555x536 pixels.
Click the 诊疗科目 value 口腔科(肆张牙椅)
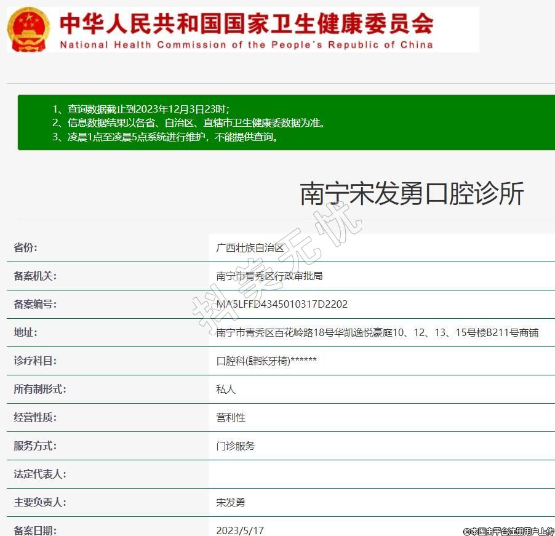266,361
